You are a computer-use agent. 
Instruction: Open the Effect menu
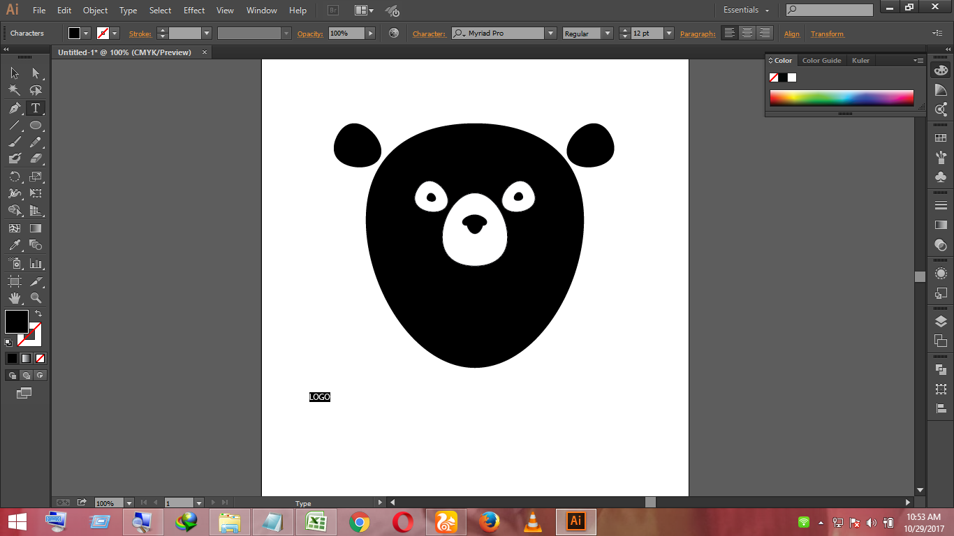coord(194,10)
